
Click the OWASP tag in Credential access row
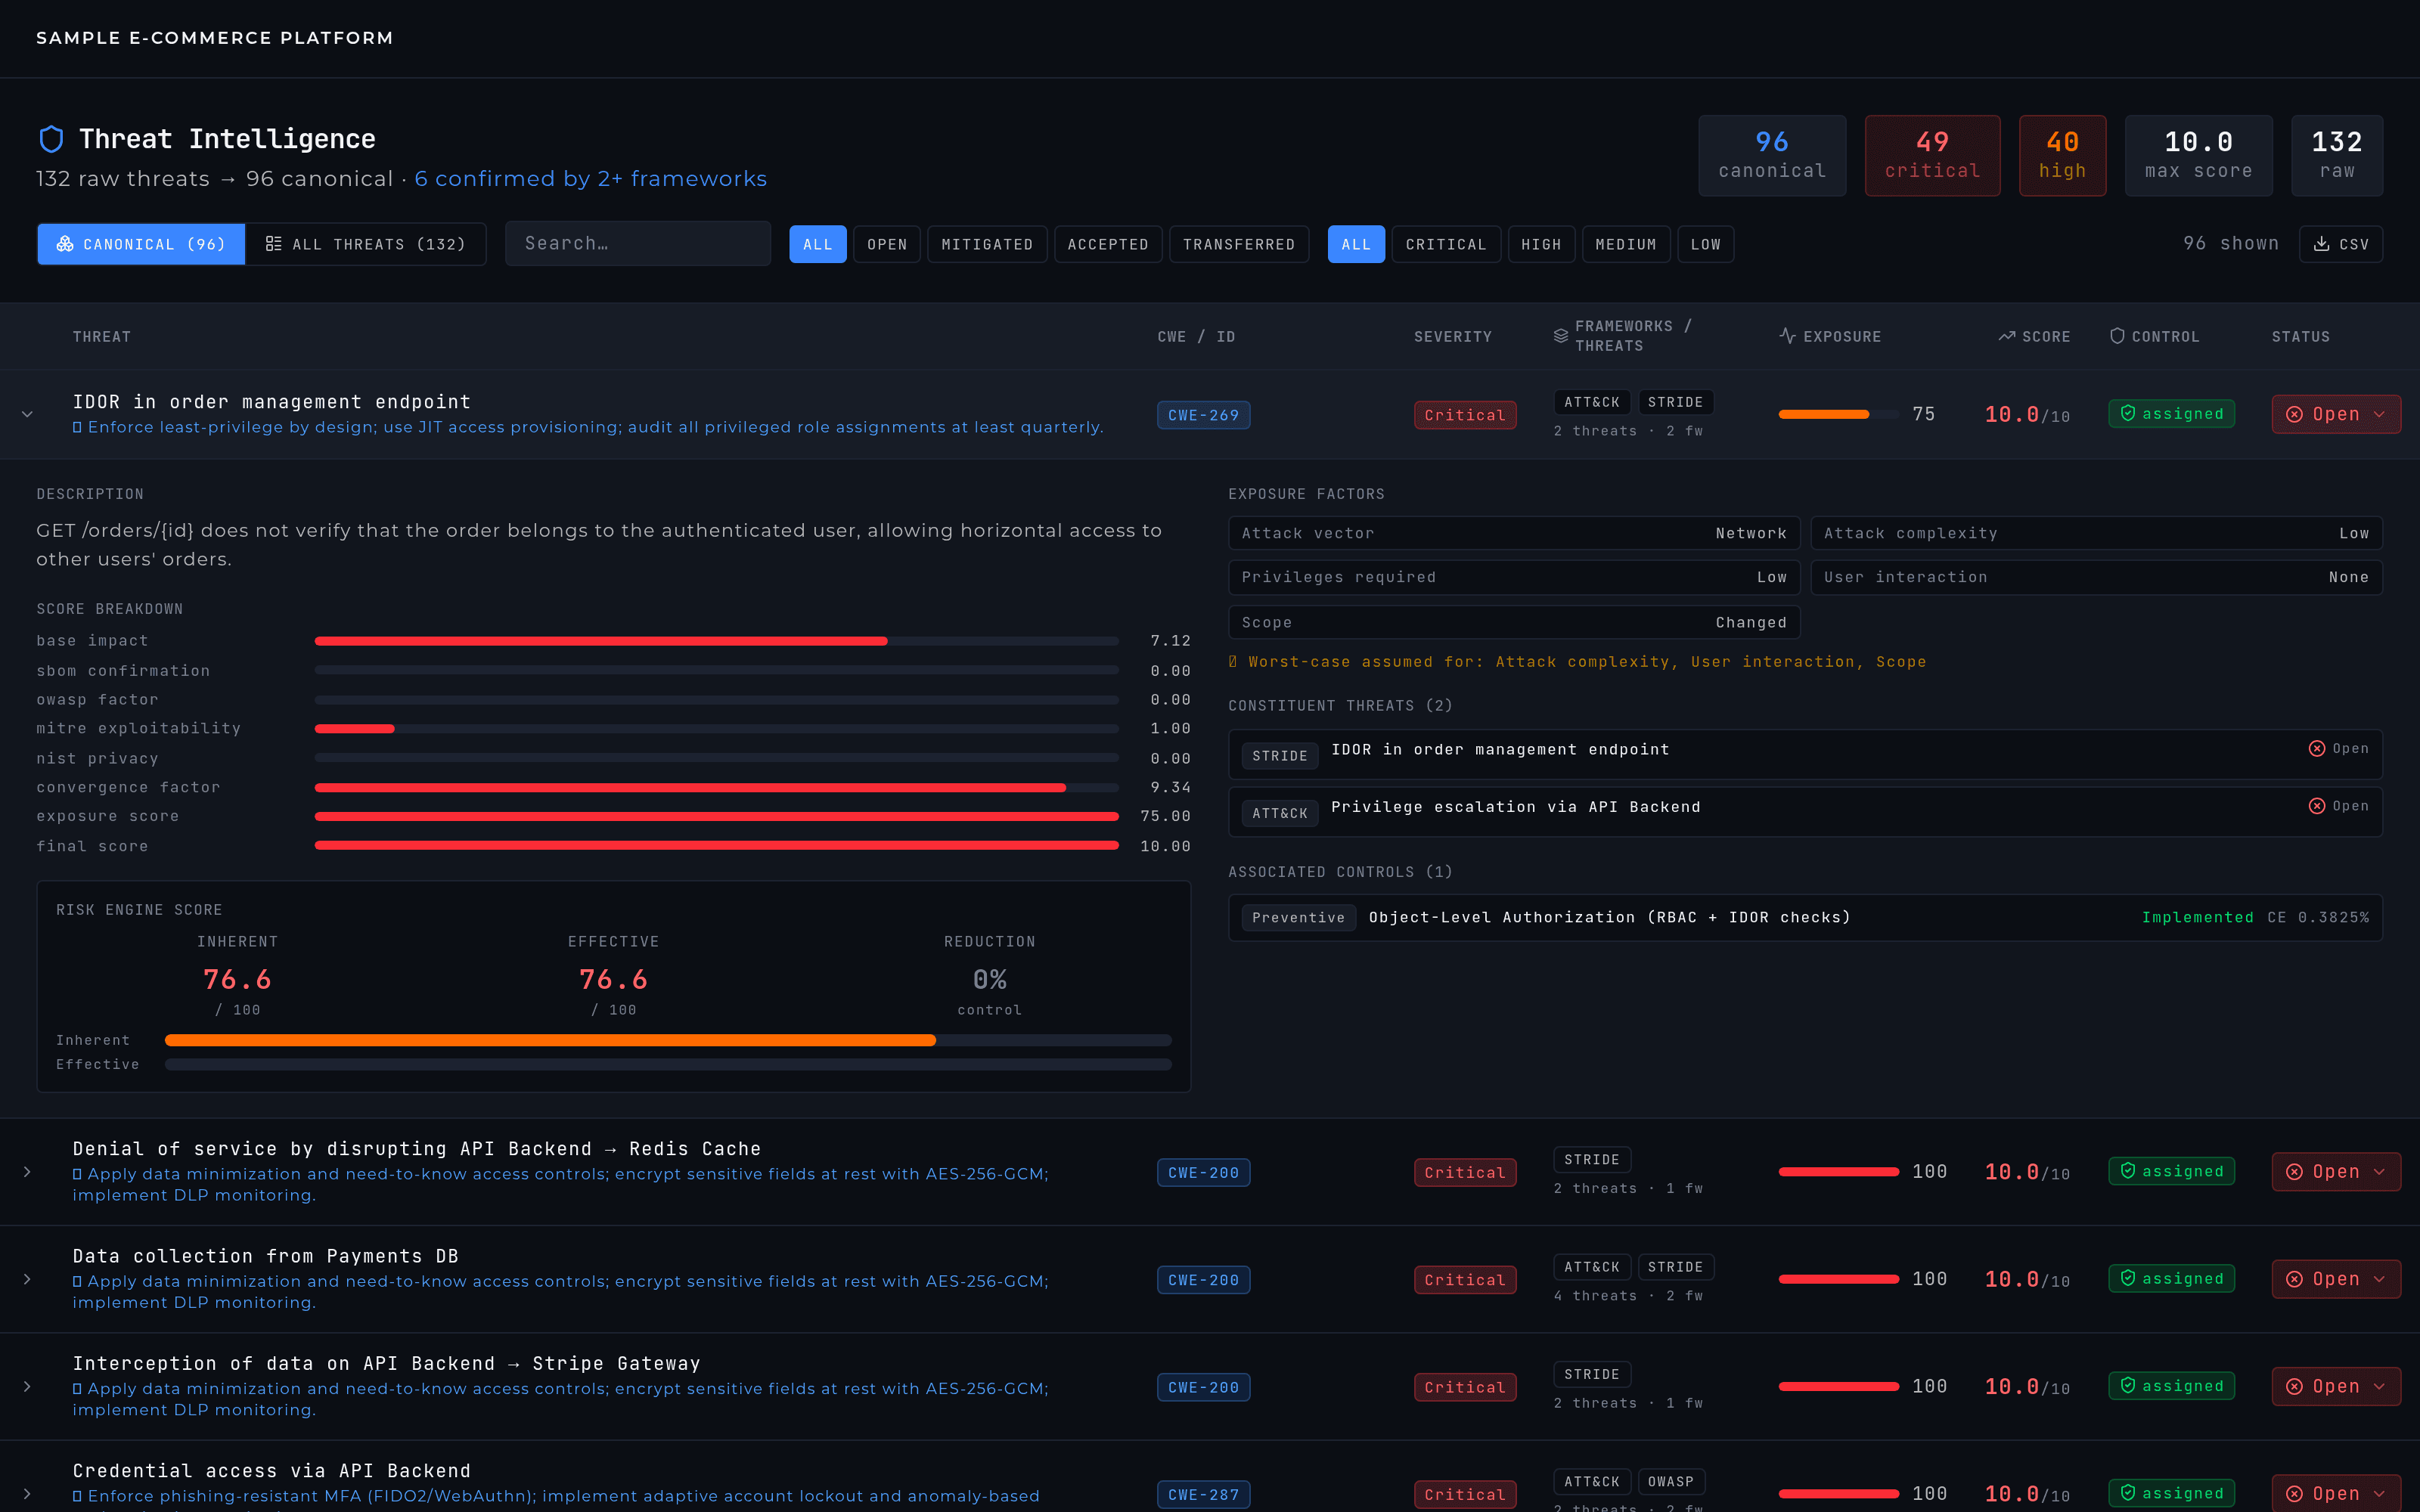point(1670,1481)
